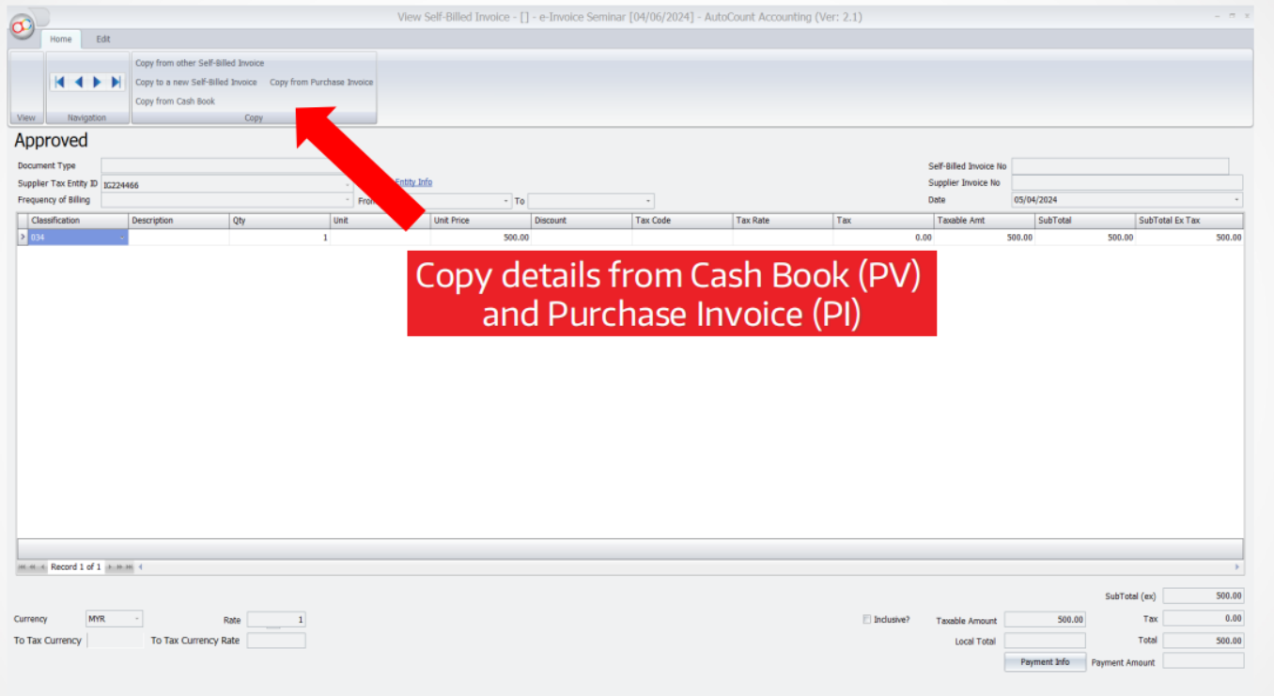Click the Payment Amount field
The image size is (1274, 696).
tap(1204, 661)
